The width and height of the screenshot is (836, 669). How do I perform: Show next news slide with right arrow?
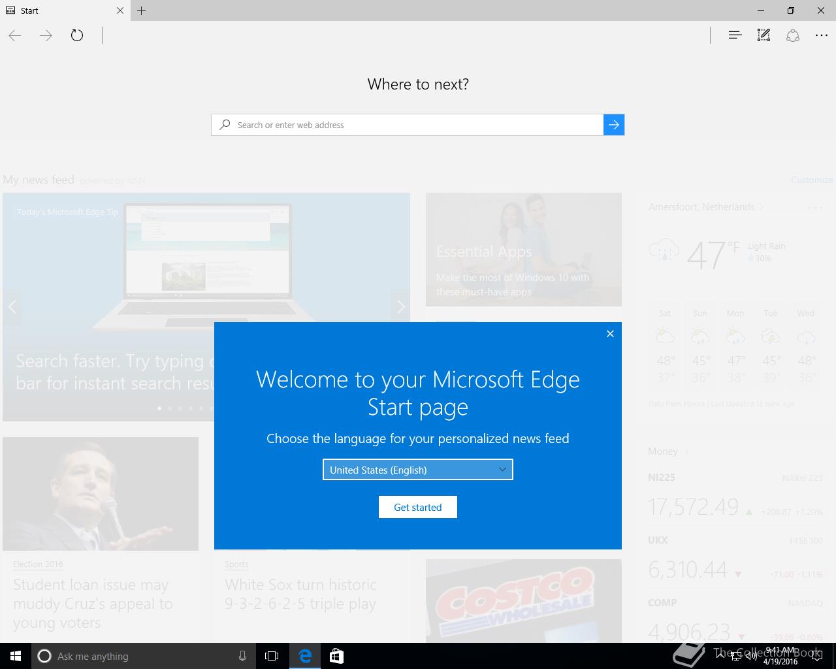coord(401,306)
